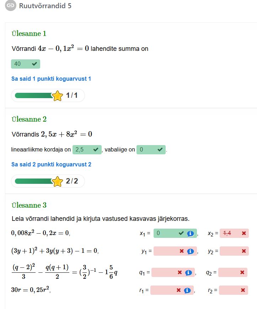Viewport: 257px width, 309px height.
Task: Click the star icon on 1/1 score
Action: tap(57, 96)
